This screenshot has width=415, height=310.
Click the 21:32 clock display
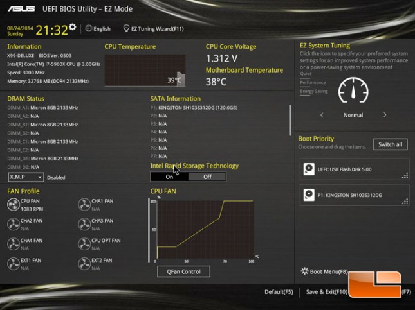pos(52,30)
